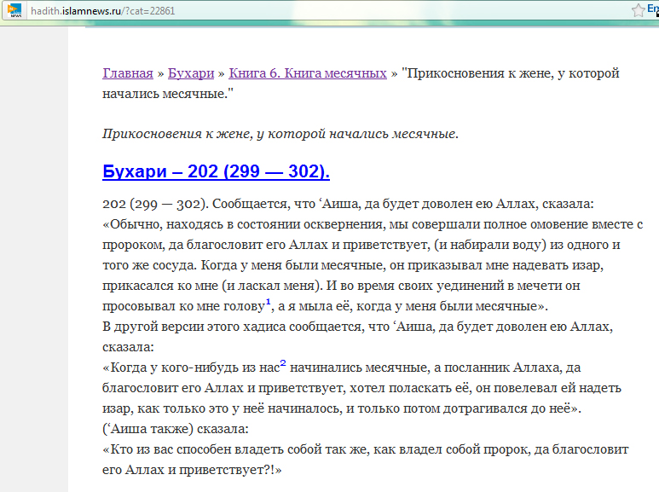Open the Бухари breadcrumb link
Screen dimensions: 659x492
[x=191, y=73]
